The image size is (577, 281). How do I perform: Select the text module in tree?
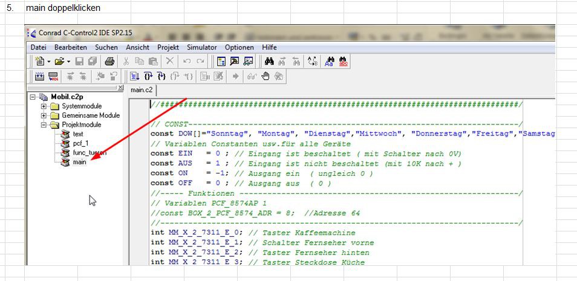pyautogui.click(x=78, y=134)
